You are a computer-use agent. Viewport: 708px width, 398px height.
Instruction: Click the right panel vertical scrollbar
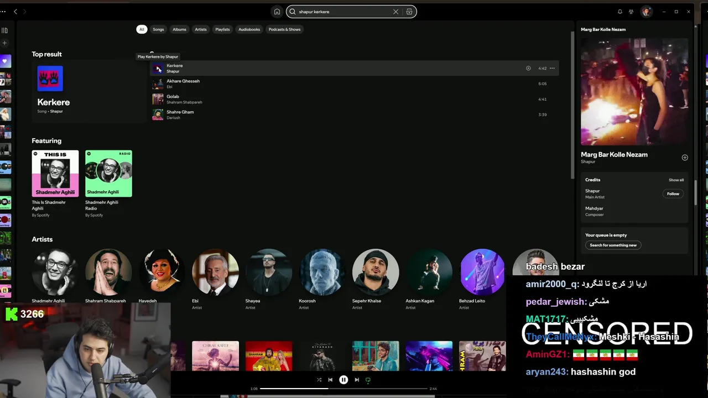[x=695, y=192]
